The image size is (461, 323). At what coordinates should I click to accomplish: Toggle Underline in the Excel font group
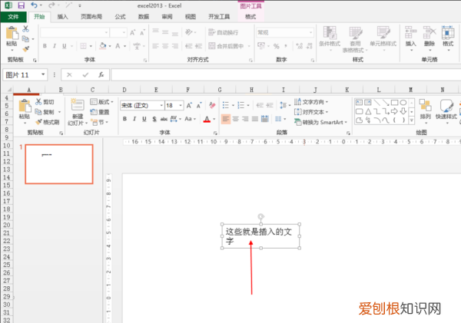tap(64, 46)
